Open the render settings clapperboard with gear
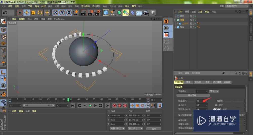This screenshot has height=135, width=253. point(97,13)
